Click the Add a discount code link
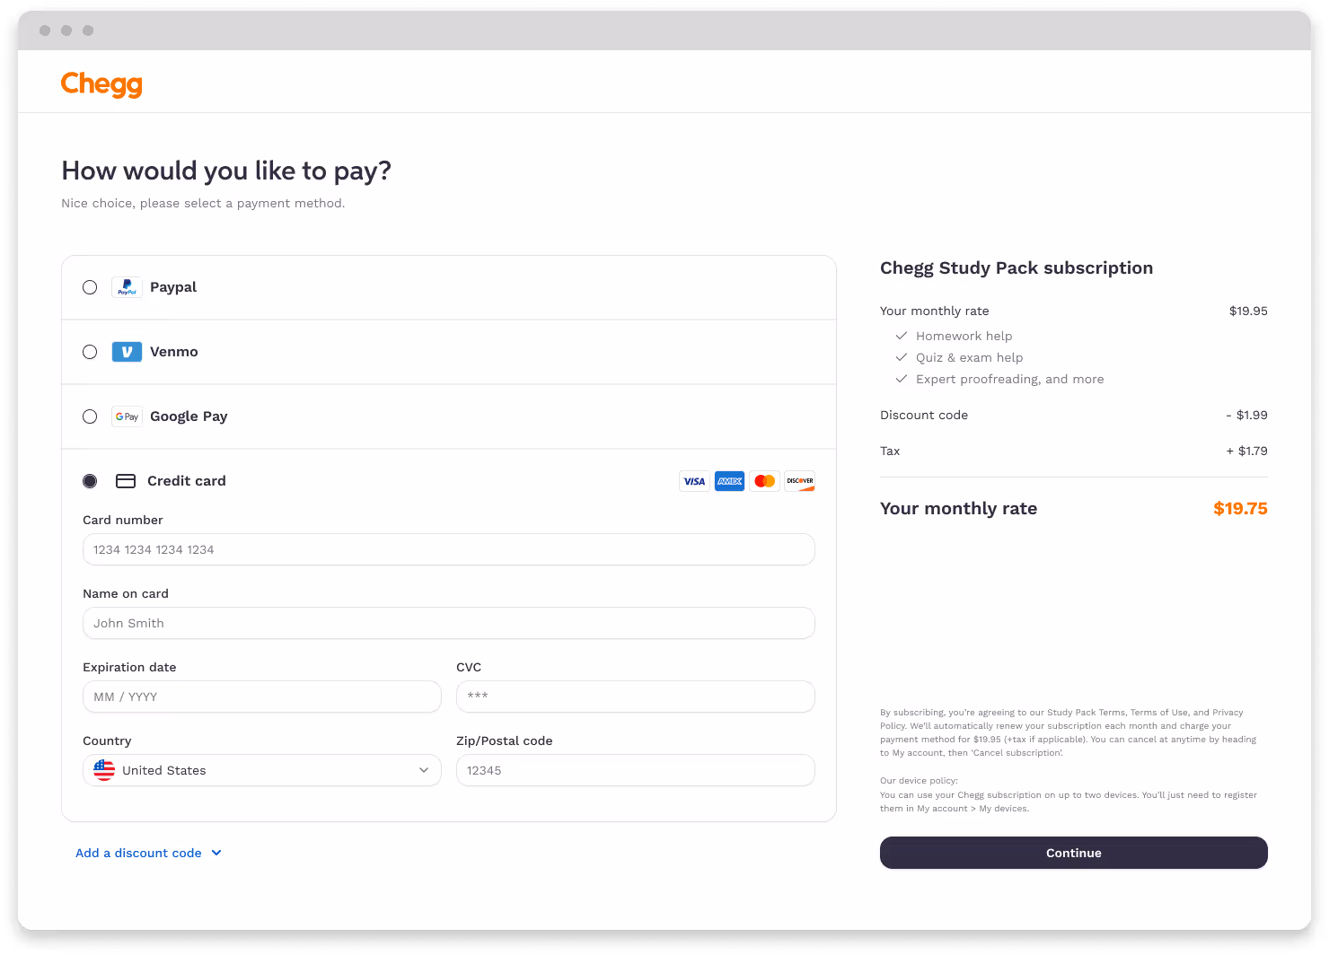Screen dimensions: 1329x955 [x=138, y=853]
